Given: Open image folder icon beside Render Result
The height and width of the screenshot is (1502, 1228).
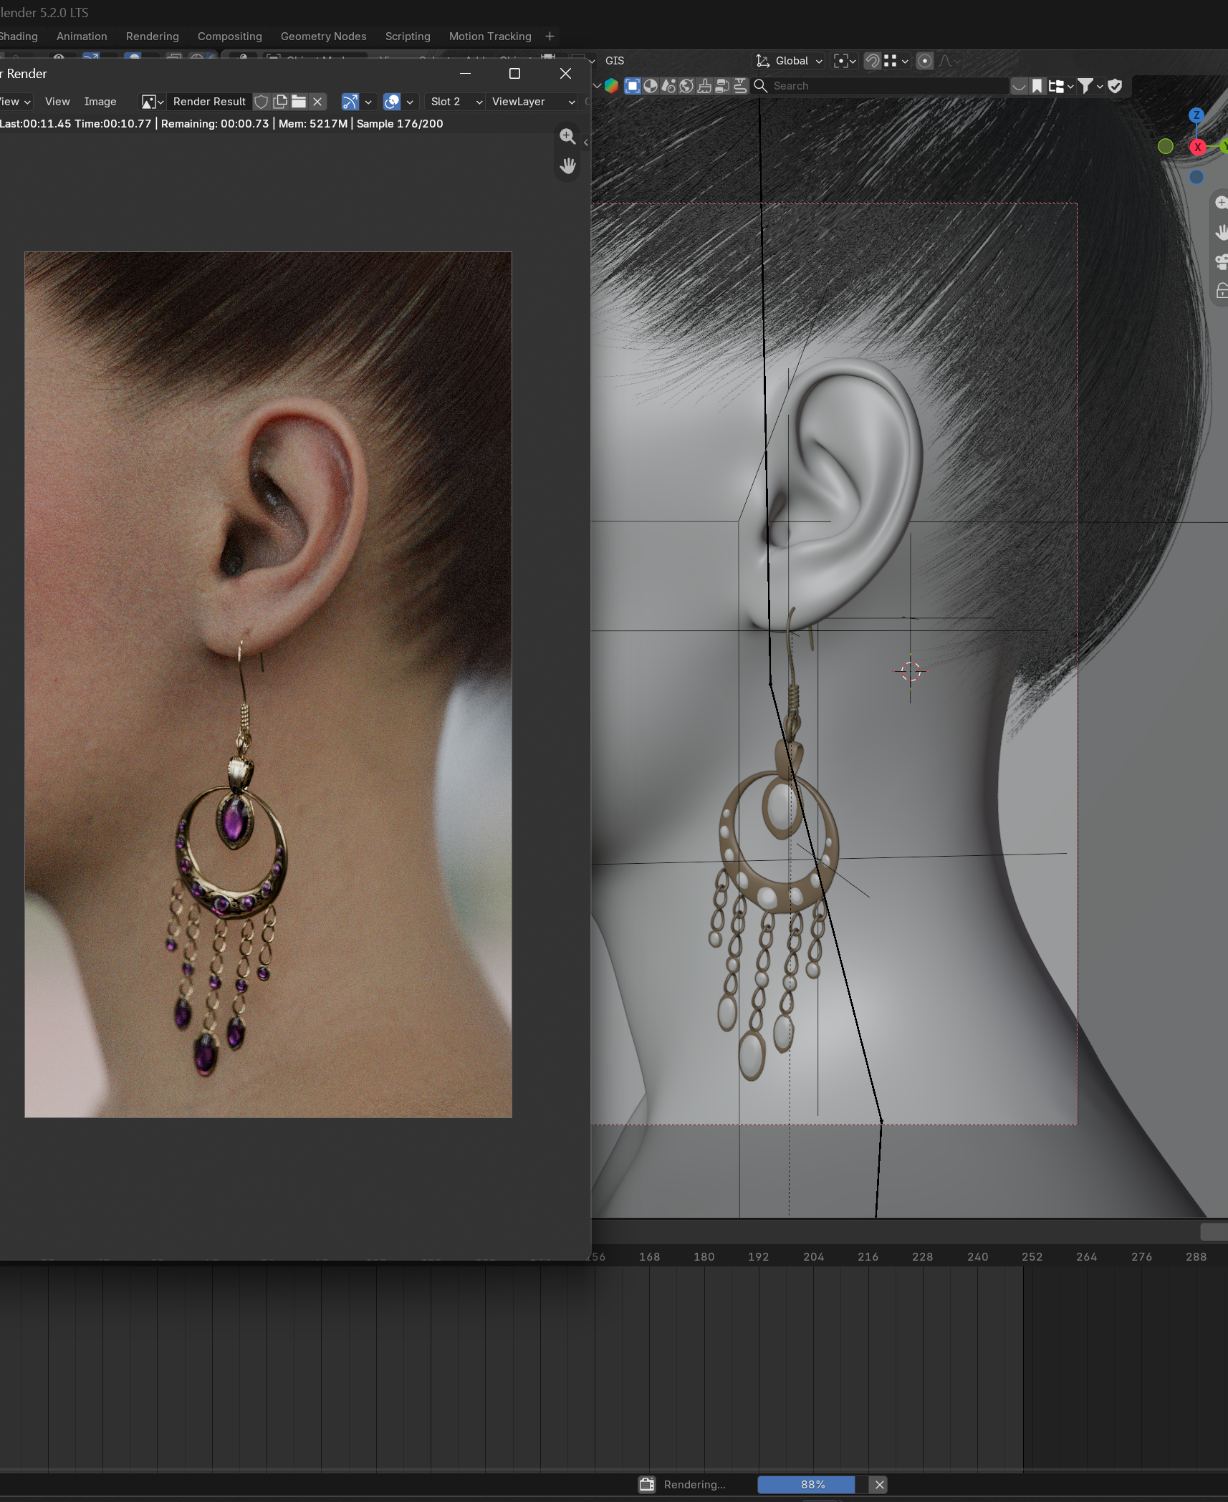Looking at the screenshot, I should [299, 102].
